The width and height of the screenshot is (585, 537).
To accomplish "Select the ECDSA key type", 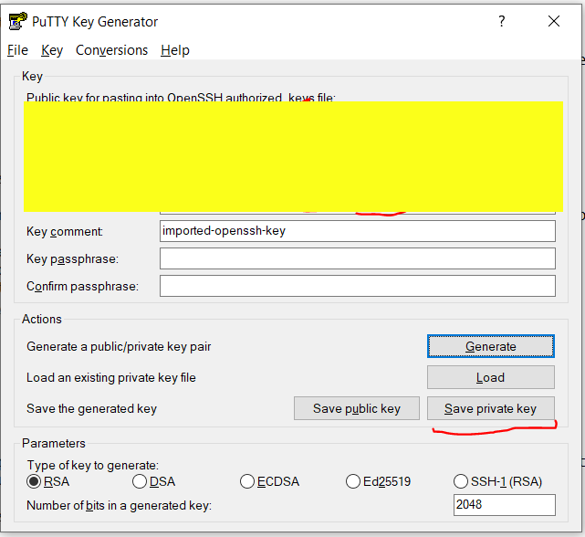I will [247, 481].
